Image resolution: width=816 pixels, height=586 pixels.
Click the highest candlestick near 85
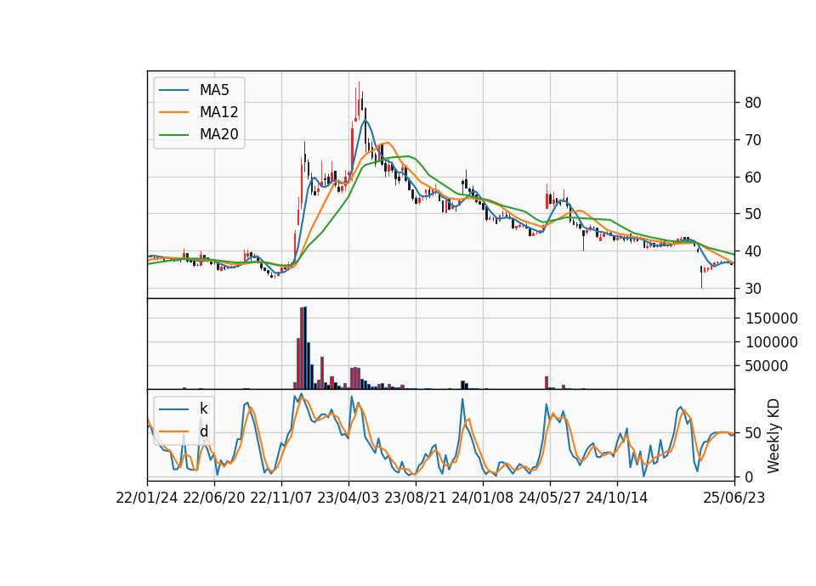click(x=359, y=103)
